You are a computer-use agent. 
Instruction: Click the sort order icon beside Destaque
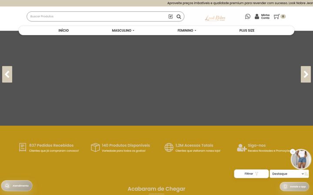pos(306,174)
